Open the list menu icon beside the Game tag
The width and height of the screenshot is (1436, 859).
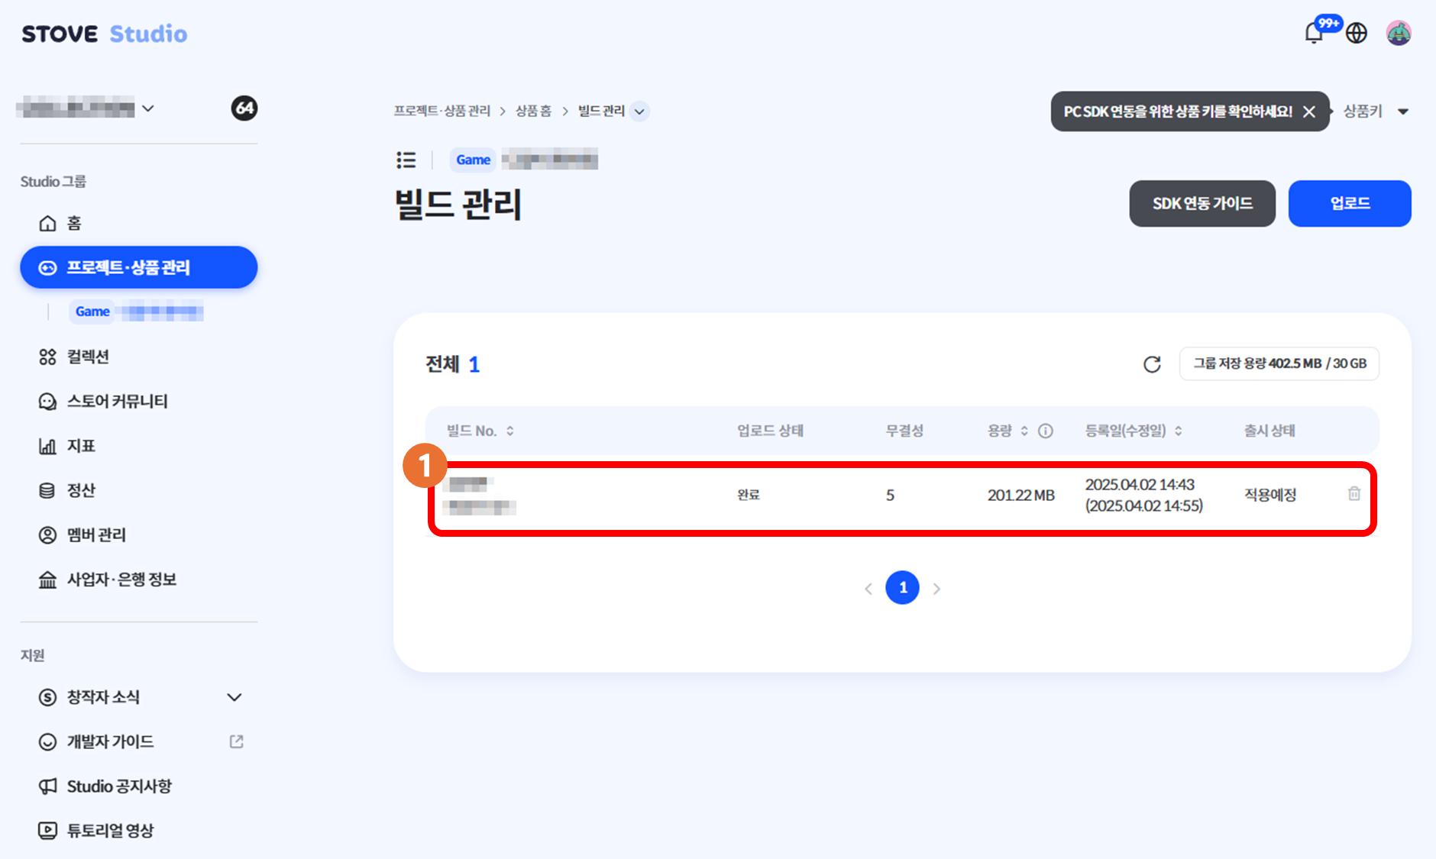406,160
